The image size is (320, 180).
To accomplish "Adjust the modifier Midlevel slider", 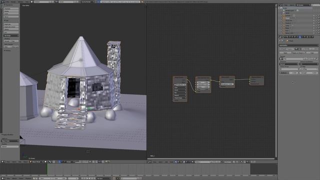I will (x=289, y=73).
